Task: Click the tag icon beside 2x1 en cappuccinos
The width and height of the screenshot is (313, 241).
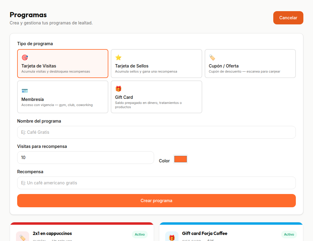Action: (23, 237)
